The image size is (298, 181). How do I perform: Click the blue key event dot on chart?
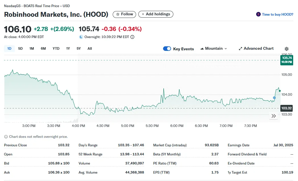(x=274, y=98)
